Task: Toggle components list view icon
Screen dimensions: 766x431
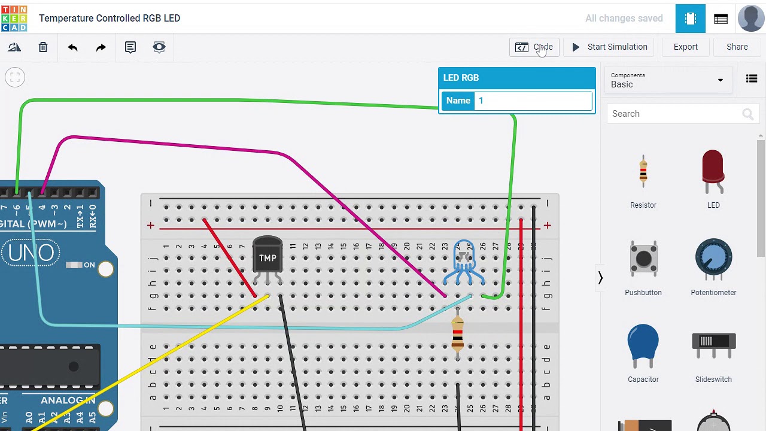Action: point(752,79)
